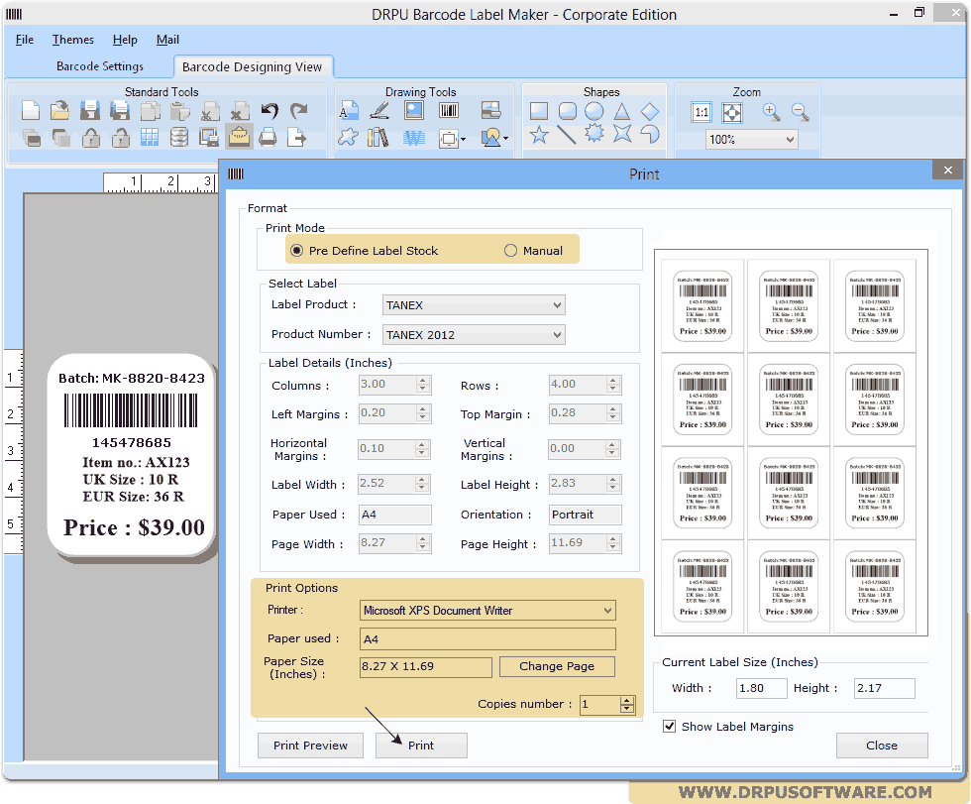Select the Text tool in Drawing Tools
This screenshot has width=971, height=804.
click(349, 111)
